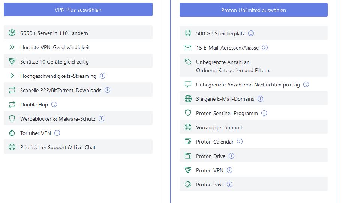Screen dimensions: 342x203
Task: Click info icon next to Werbeblocker & Malware-Schutz
Action: point(102,119)
